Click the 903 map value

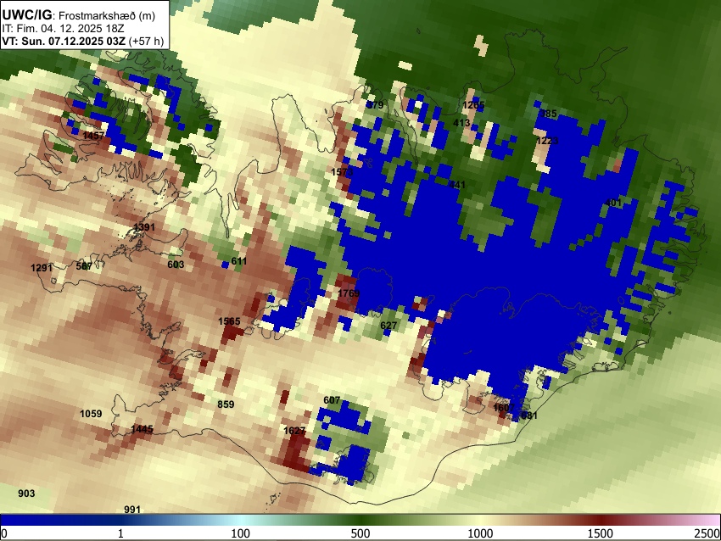tap(26, 494)
